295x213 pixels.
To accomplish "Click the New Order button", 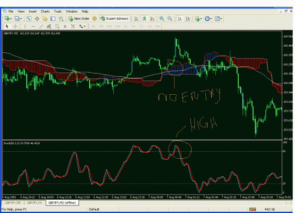I will coord(79,18).
